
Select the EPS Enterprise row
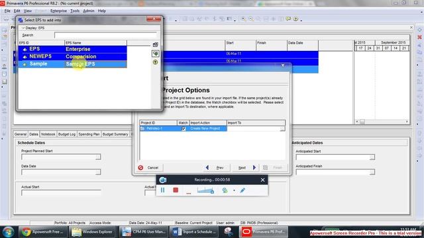click(x=72, y=49)
